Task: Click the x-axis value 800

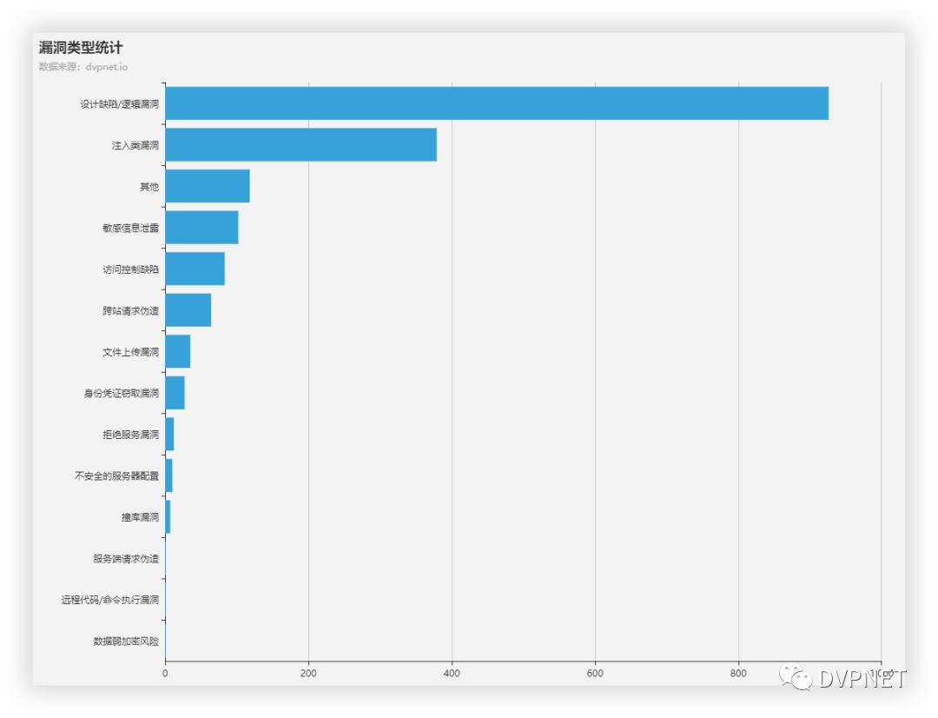Action: [x=738, y=674]
